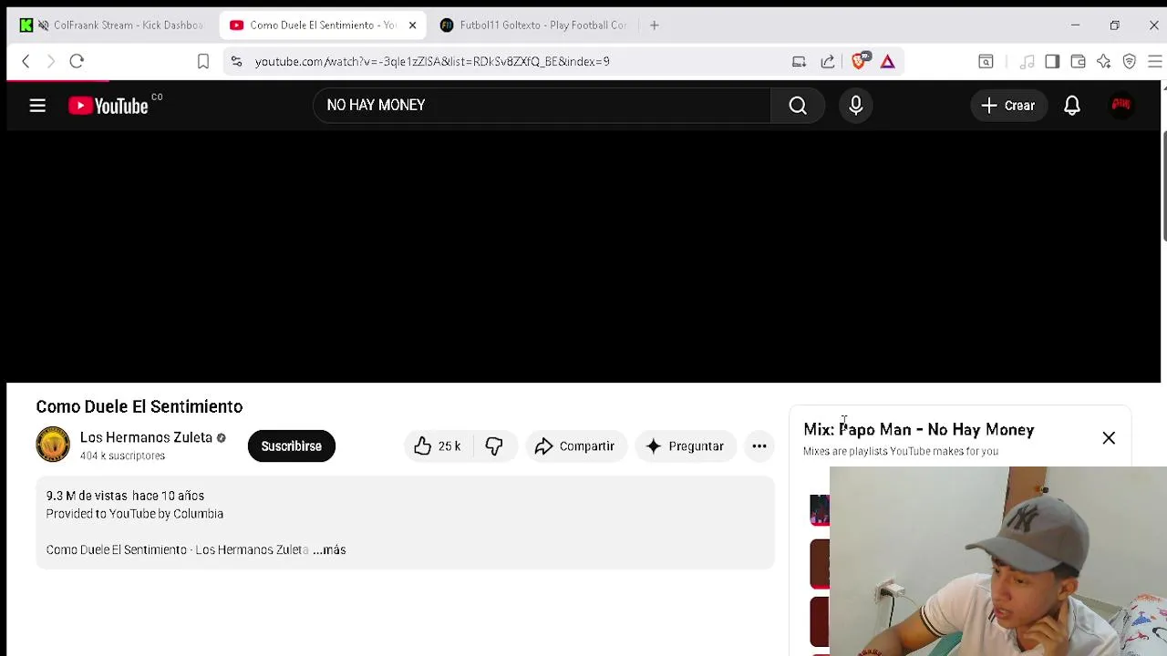Focus the YouTube search field
Image resolution: width=1167 pixels, height=656 pixels.
[542, 106]
